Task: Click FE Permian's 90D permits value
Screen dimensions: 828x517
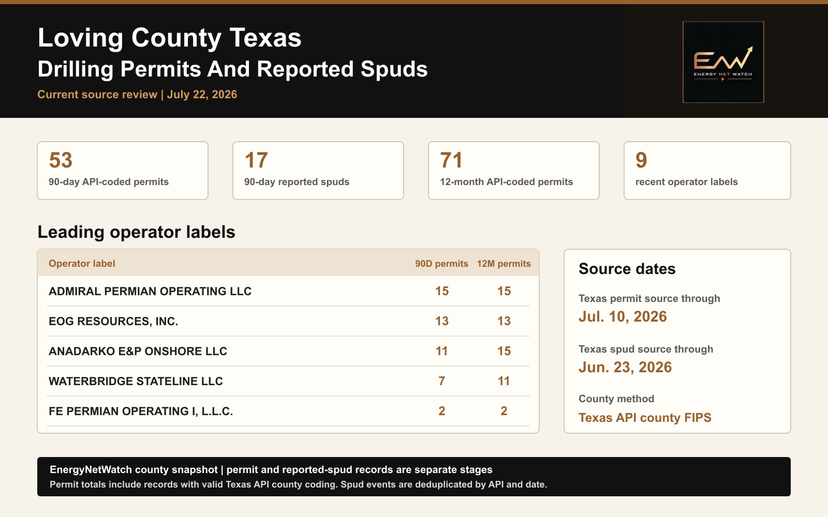Action: 442,411
